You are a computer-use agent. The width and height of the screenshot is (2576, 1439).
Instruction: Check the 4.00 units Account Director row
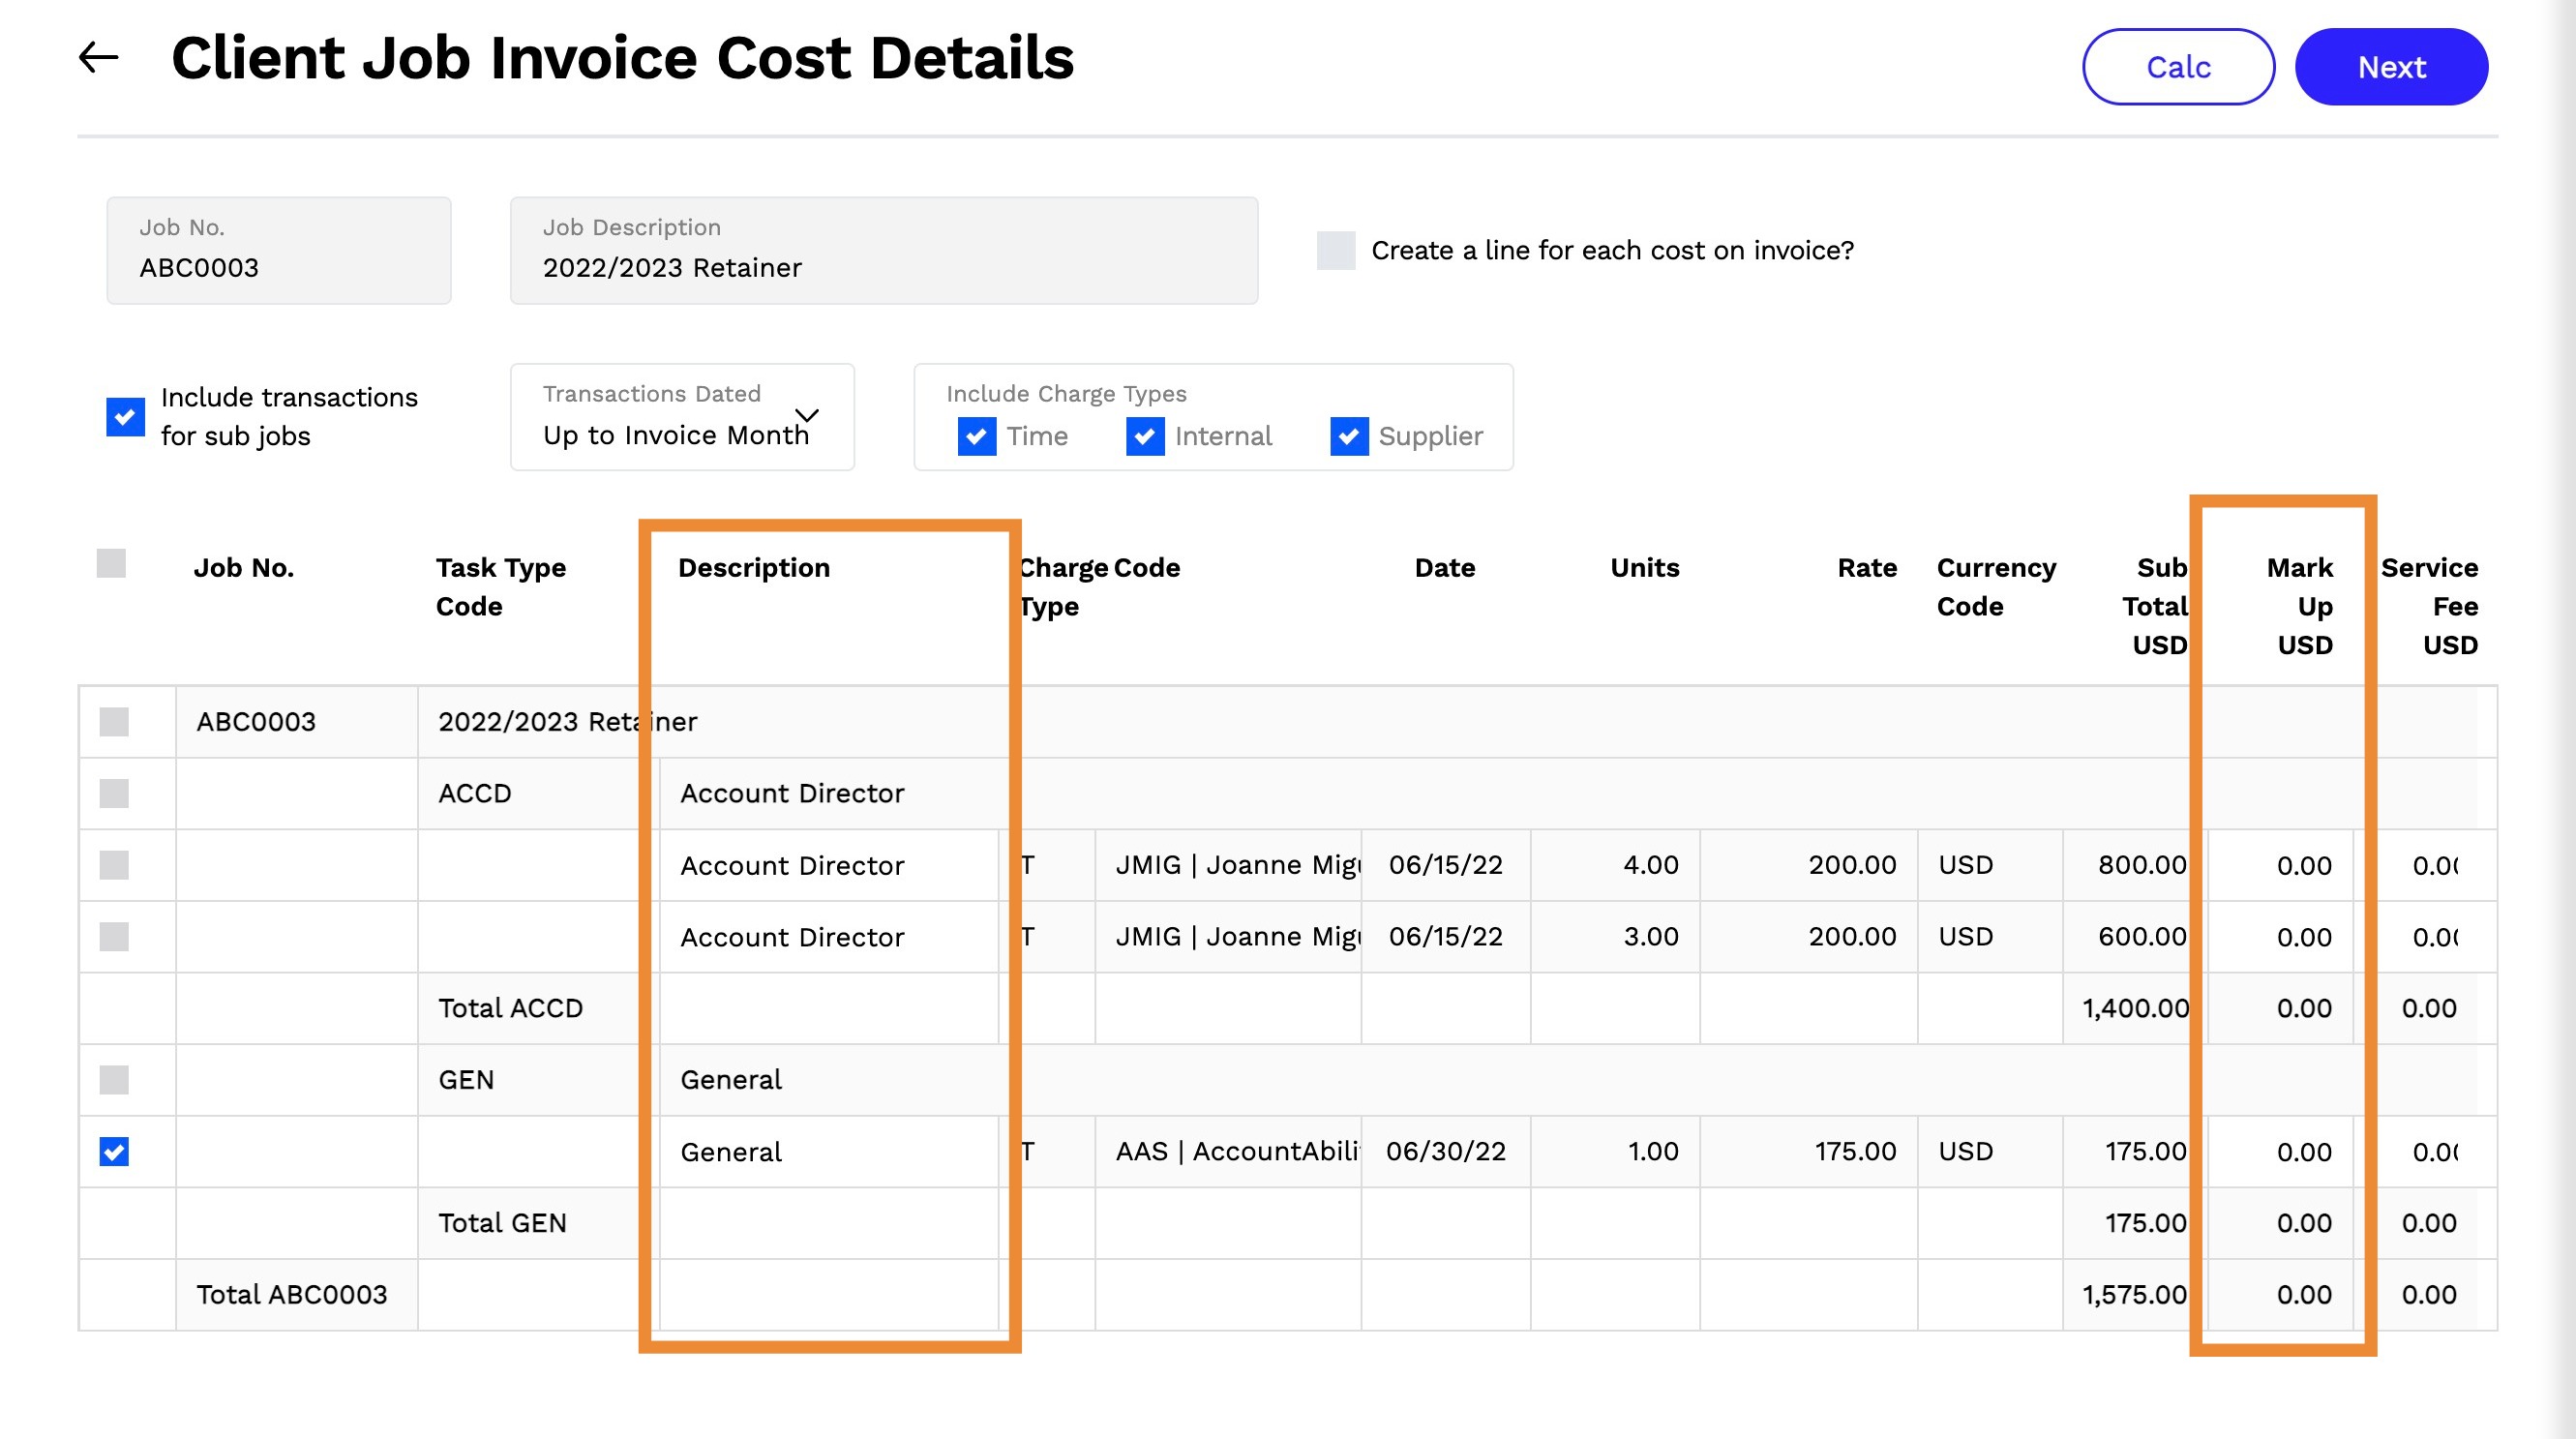click(x=114, y=865)
